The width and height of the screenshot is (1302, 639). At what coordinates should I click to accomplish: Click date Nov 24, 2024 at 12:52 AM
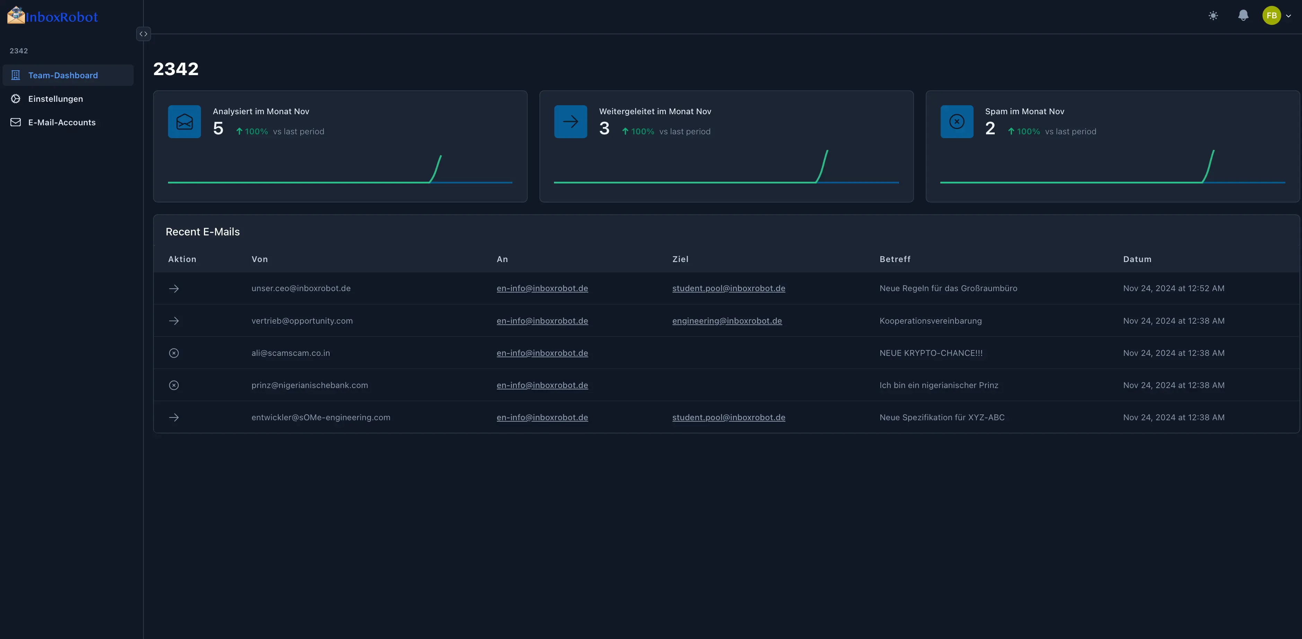pos(1173,288)
